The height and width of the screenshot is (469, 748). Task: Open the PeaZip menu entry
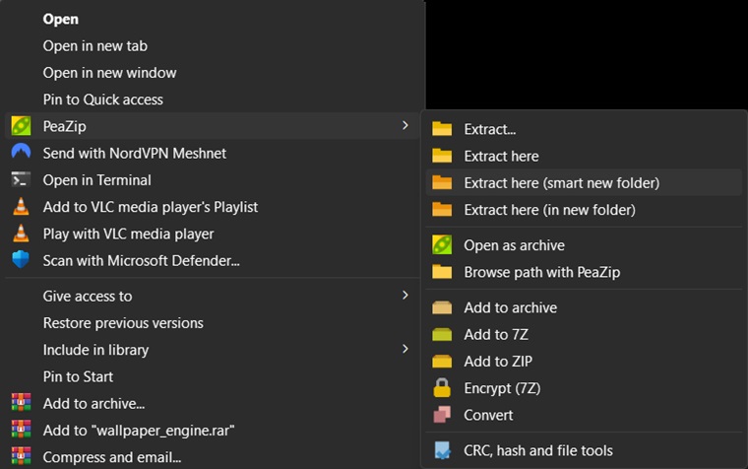tap(213, 126)
